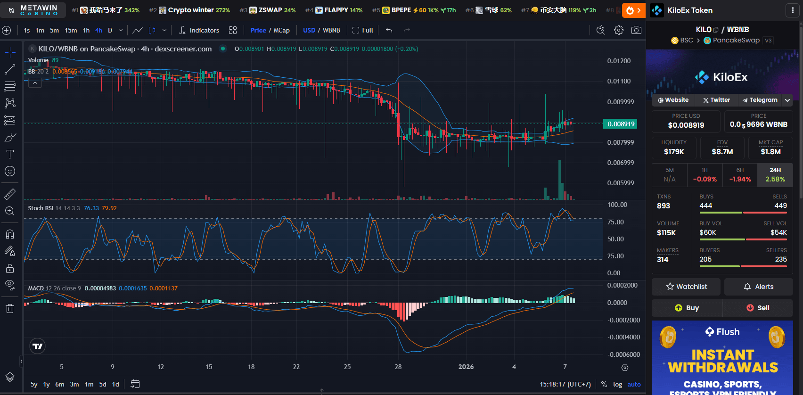Select the text annotation tool
Viewport: 803px width, 395px height.
tap(10, 154)
